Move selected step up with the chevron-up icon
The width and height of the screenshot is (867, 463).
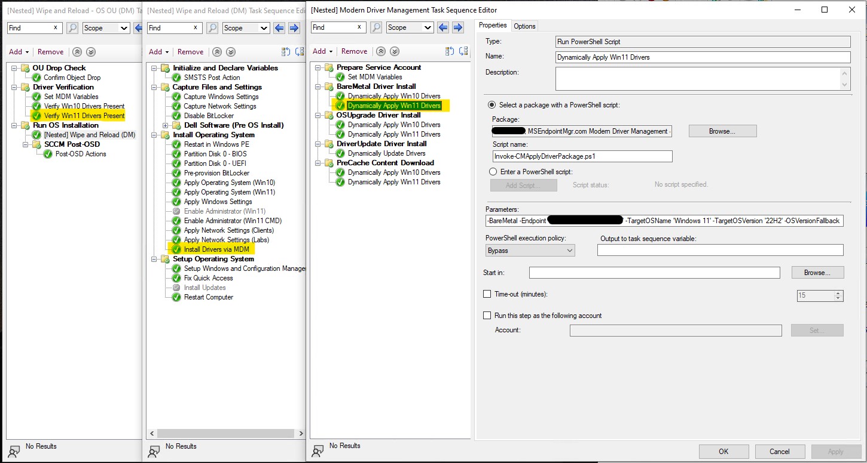pos(381,51)
